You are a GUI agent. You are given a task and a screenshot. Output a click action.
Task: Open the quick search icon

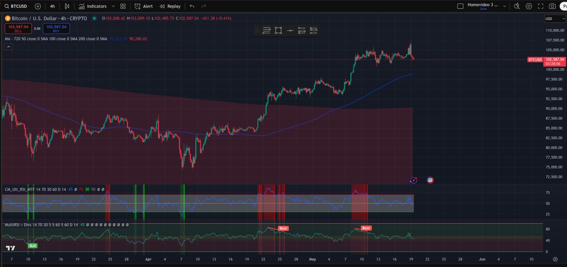517,6
